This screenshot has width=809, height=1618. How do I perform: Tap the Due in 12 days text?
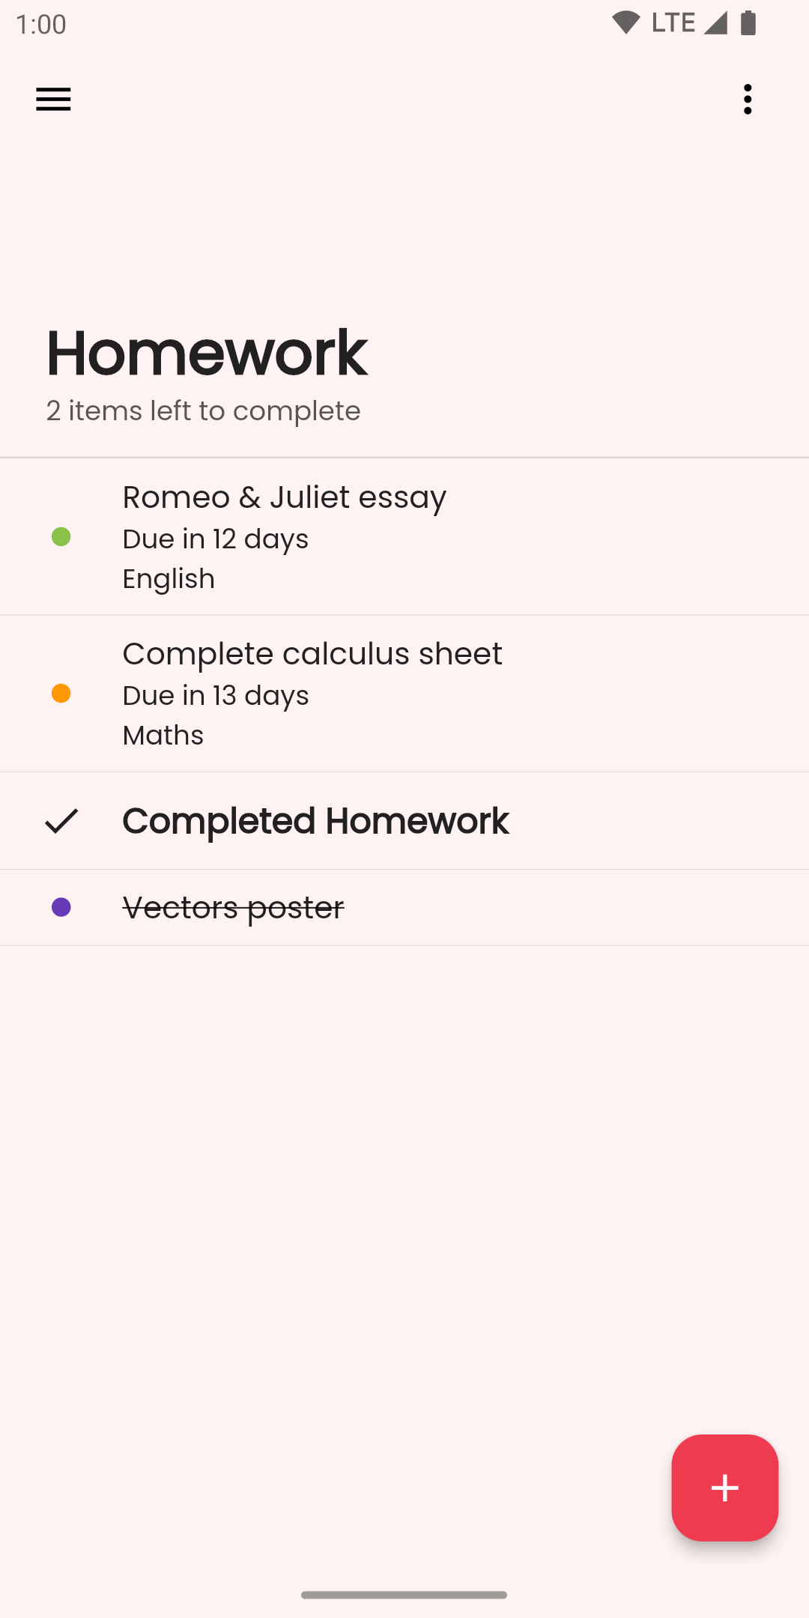pos(216,539)
